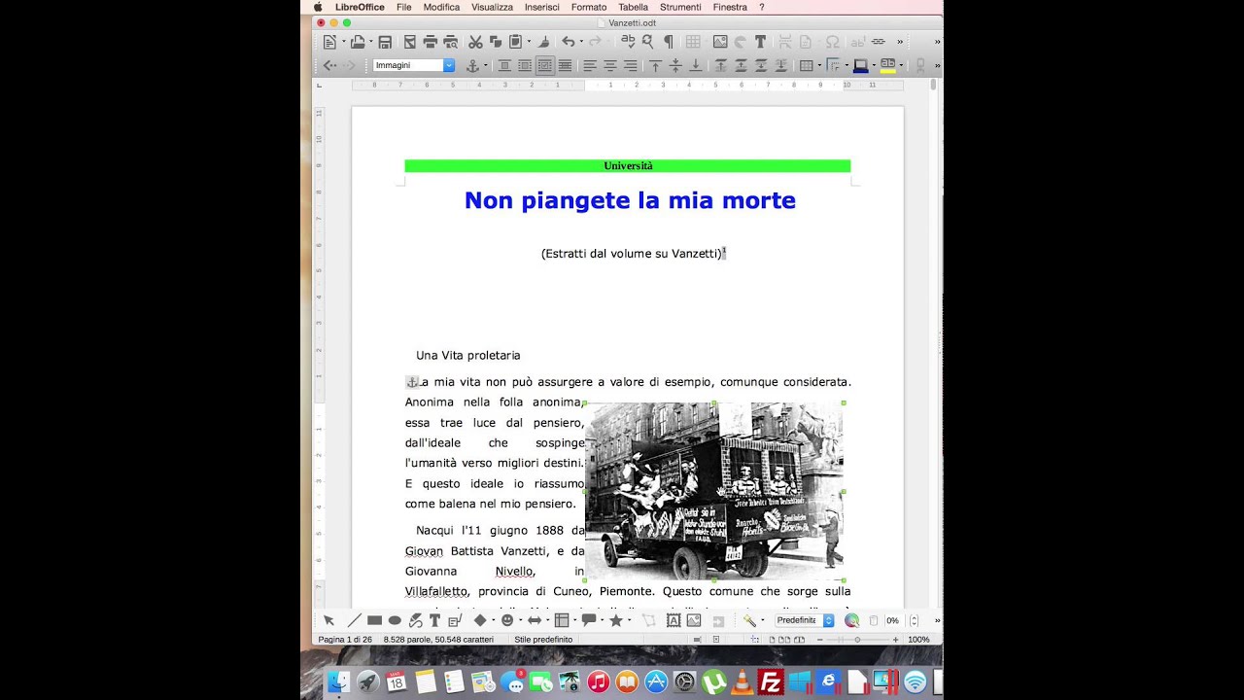Click 100% zoom level in status bar
This screenshot has width=1244, height=700.
coord(918,640)
